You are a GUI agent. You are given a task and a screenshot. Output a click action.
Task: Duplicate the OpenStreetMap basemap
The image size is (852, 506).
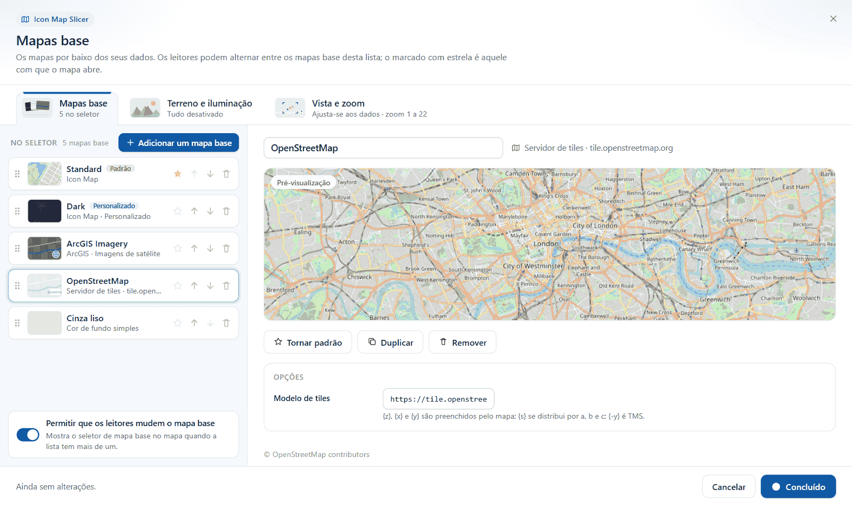click(x=390, y=342)
